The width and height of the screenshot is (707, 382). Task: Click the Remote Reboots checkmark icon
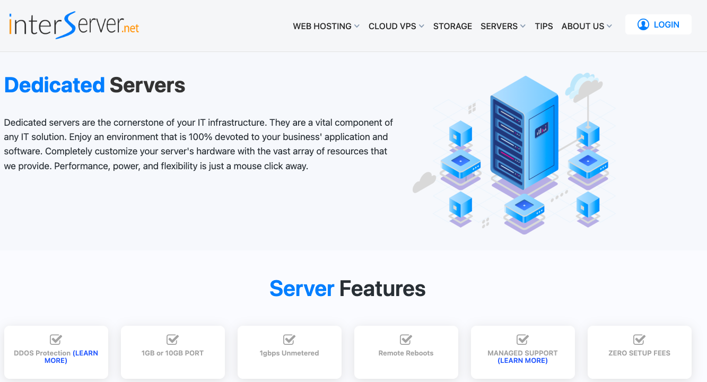point(406,340)
